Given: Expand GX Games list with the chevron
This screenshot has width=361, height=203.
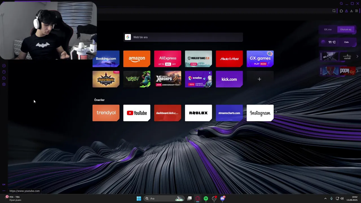Looking at the screenshot, I should tap(357, 56).
